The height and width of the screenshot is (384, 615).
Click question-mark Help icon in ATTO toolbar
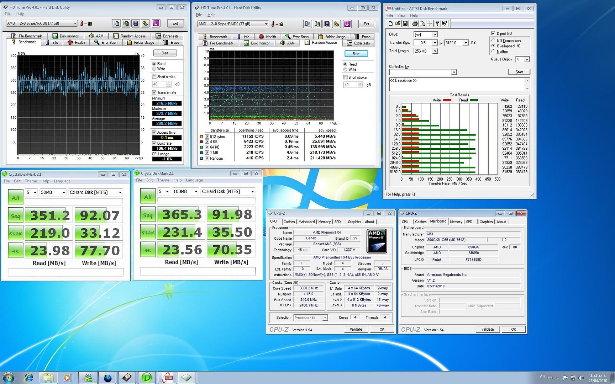437,23
